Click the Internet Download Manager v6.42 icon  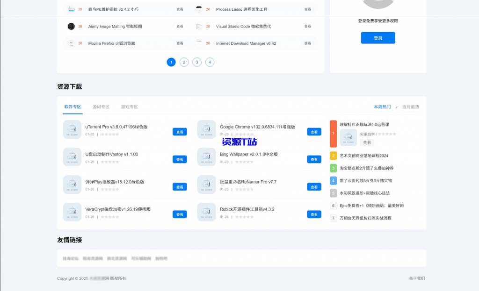coord(199,43)
